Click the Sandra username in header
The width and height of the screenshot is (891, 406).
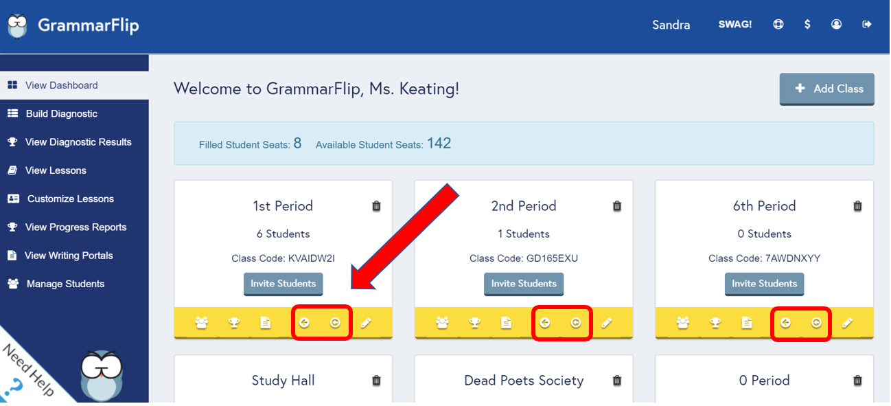pyautogui.click(x=671, y=25)
